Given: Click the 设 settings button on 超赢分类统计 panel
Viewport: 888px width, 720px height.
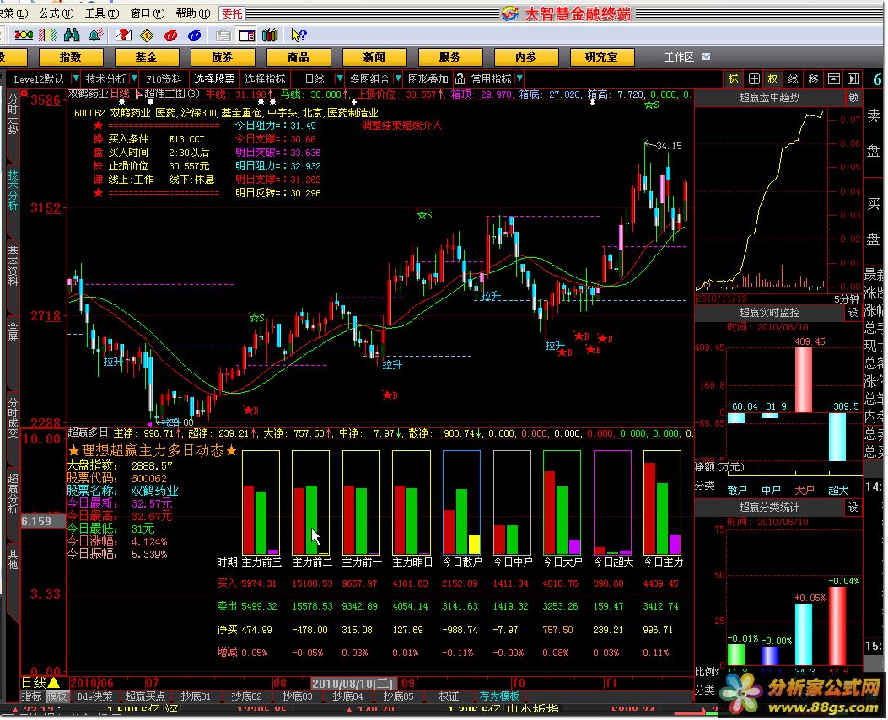Looking at the screenshot, I should [x=853, y=508].
